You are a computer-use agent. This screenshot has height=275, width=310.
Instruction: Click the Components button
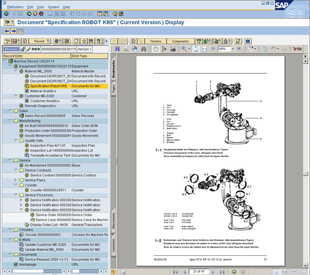pos(180,41)
